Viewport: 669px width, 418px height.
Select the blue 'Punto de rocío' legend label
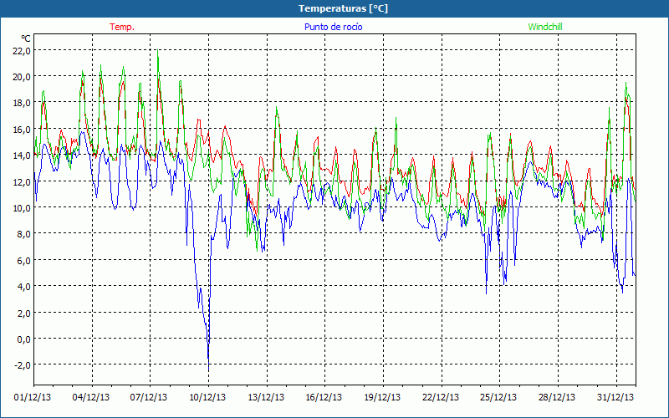(x=333, y=27)
